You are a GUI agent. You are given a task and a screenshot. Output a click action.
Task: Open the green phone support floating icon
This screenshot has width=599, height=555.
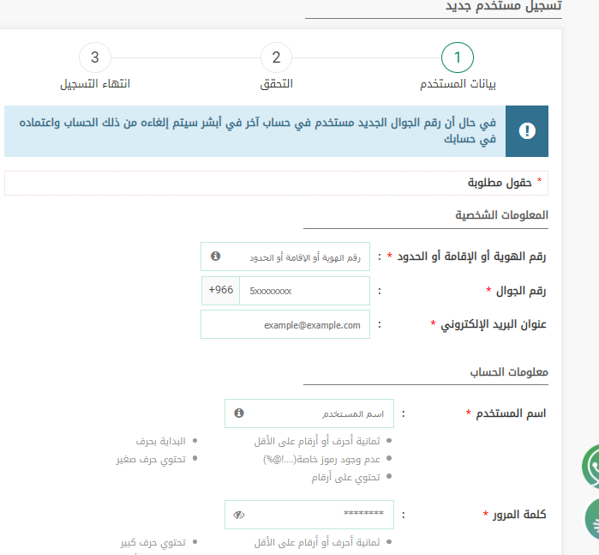coord(590,467)
